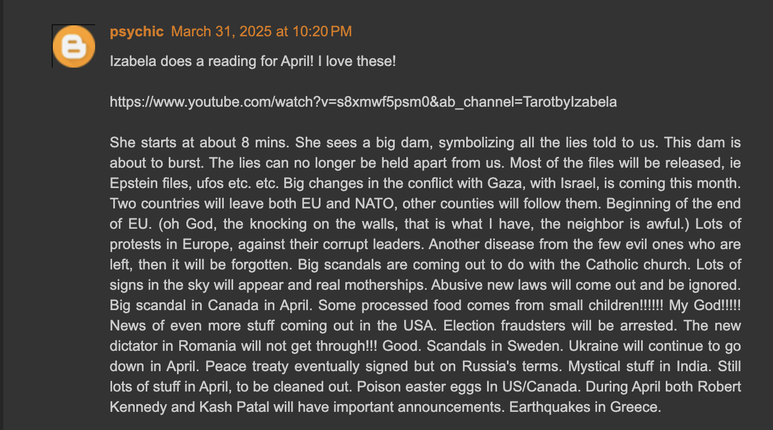Click the orange Blogger avatar icon

point(74,47)
